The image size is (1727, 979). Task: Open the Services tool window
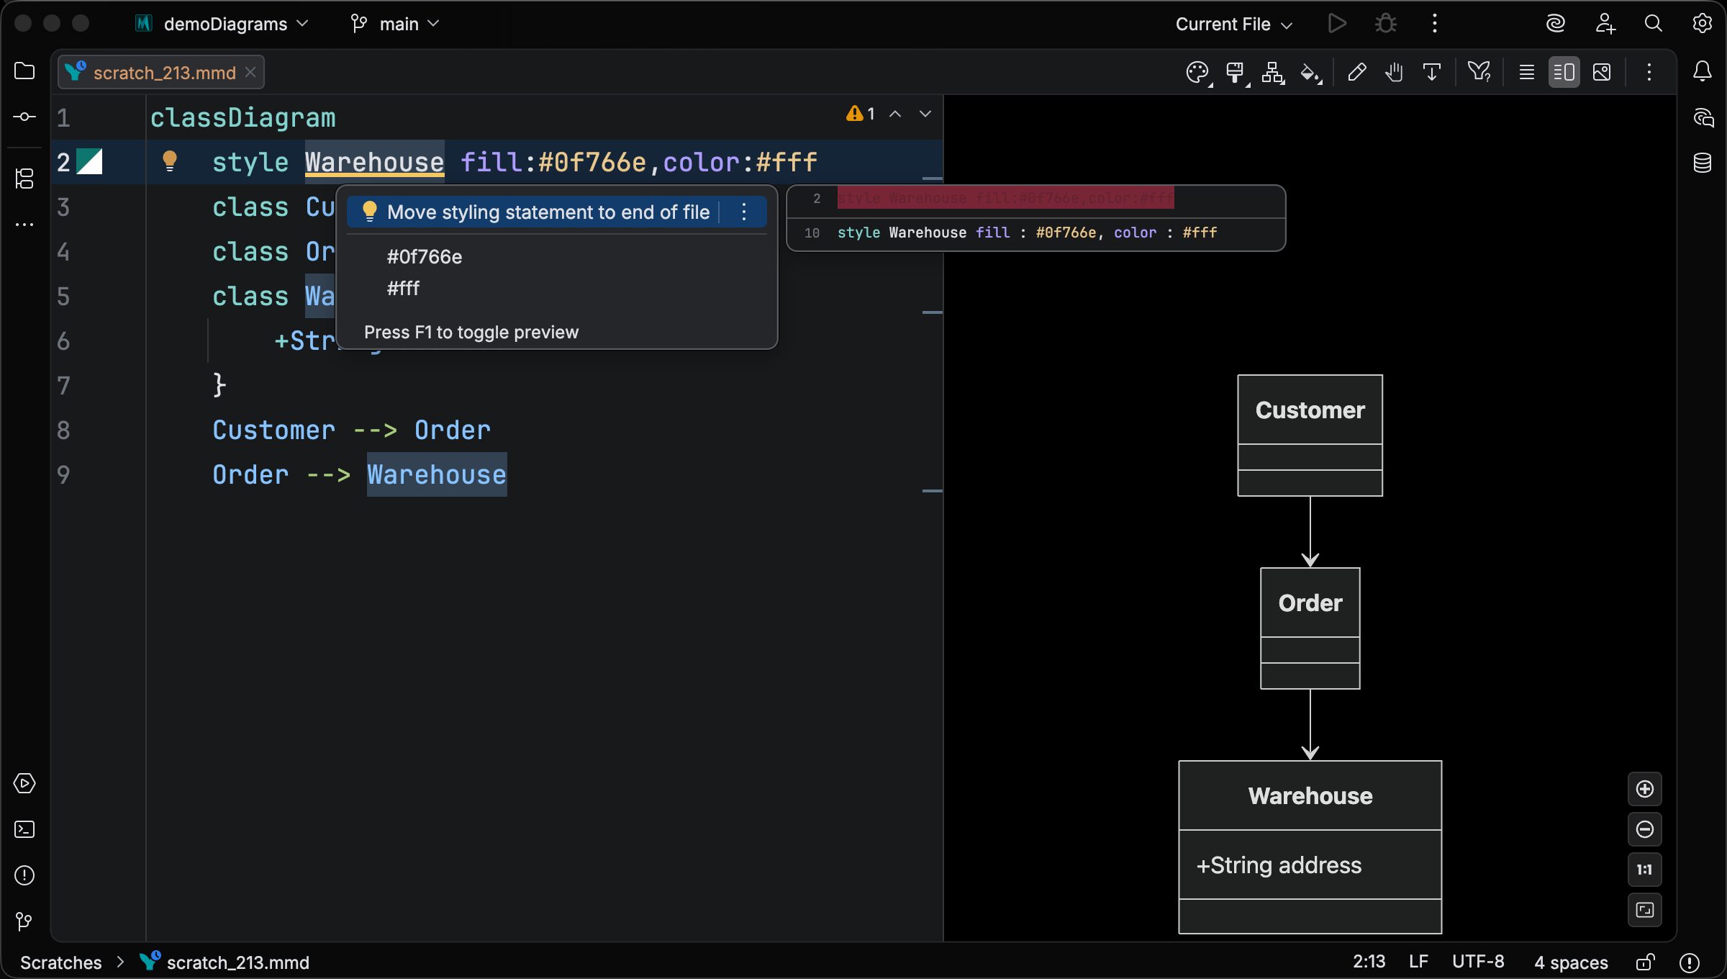(24, 783)
